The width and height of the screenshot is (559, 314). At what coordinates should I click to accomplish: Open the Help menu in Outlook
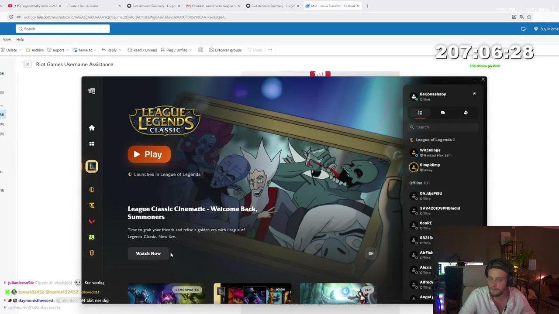click(x=20, y=39)
